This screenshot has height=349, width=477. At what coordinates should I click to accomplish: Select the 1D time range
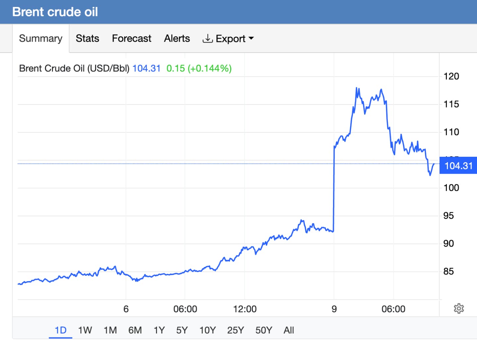pos(60,330)
